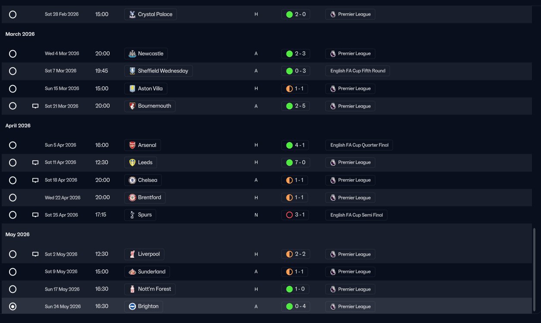The image size is (541, 323).
Task: Click the Premier League logo on Newcastle row
Action: [333, 54]
